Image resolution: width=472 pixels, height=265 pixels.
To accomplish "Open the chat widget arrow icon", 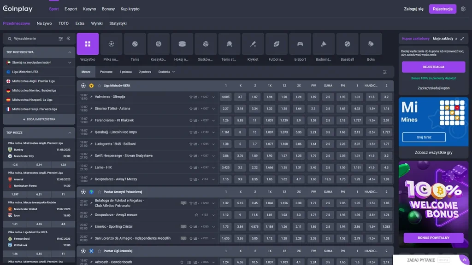I will click(x=465, y=260).
